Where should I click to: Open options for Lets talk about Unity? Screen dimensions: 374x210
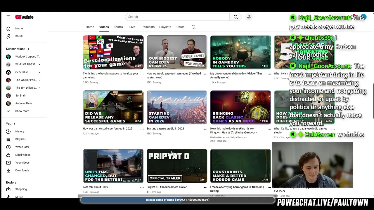(142, 188)
